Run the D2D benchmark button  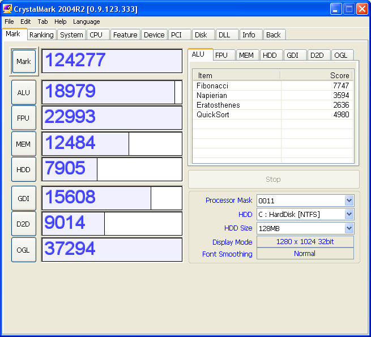(24, 224)
